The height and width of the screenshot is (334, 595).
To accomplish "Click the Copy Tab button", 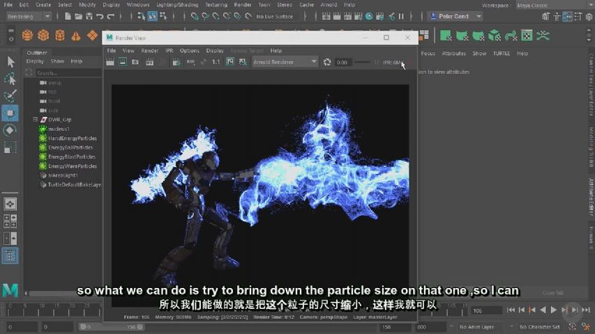I will [x=553, y=292].
